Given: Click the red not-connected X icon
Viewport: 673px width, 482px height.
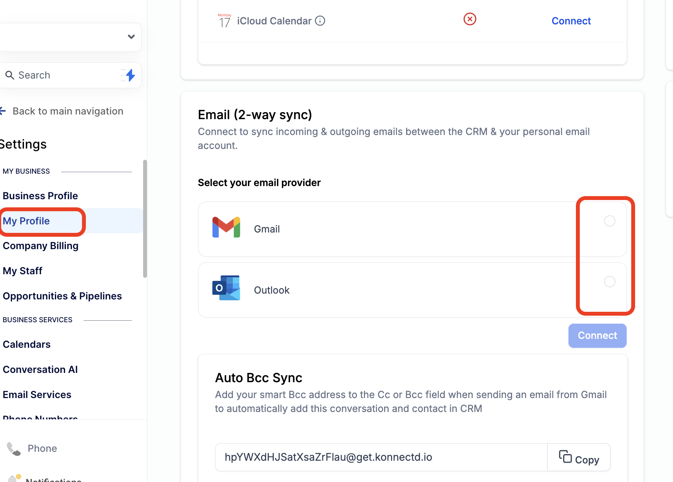Looking at the screenshot, I should pos(470,19).
